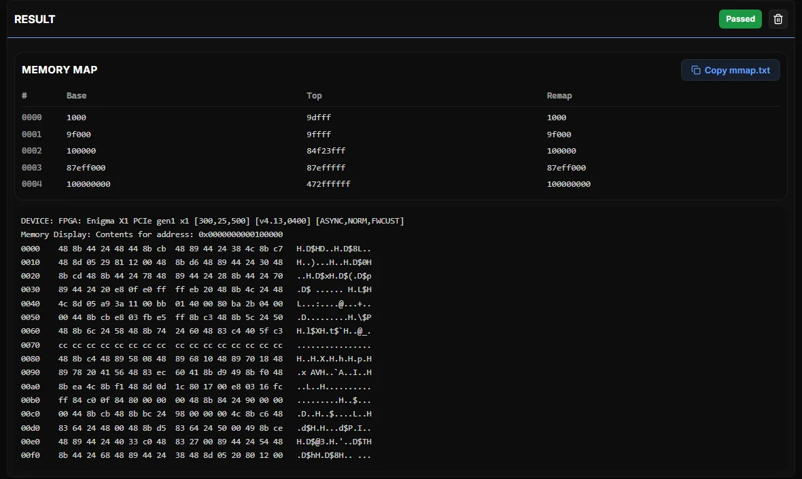Select row number 0003 in memory map
This screenshot has width=802, height=479.
coord(32,168)
